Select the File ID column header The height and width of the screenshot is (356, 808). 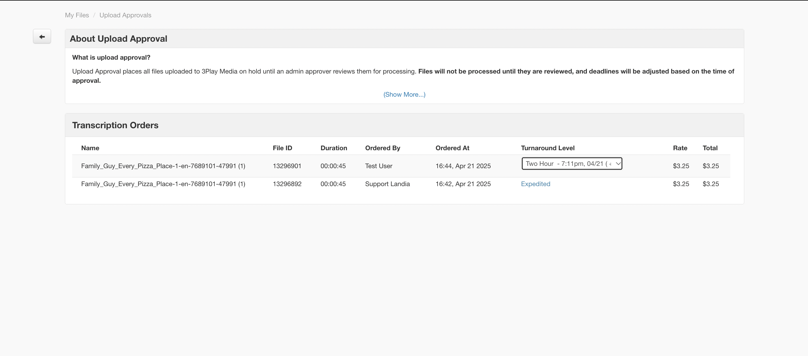click(282, 148)
